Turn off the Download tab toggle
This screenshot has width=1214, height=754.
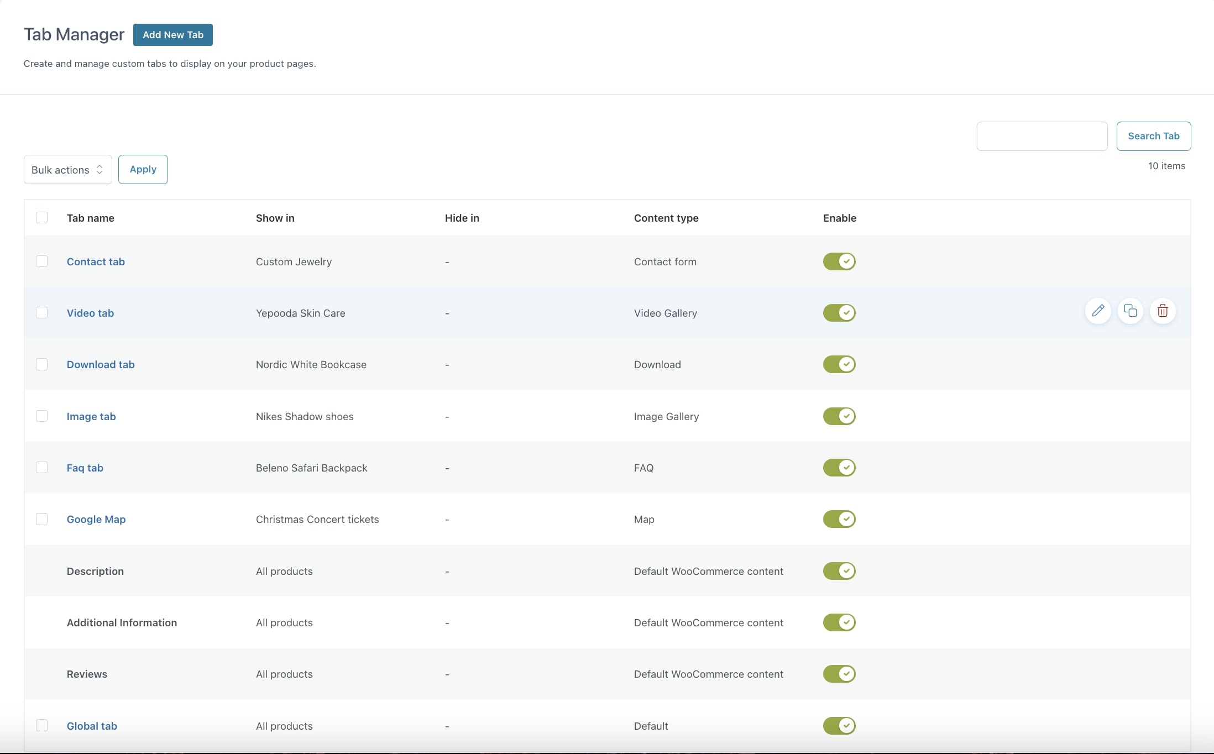839,364
